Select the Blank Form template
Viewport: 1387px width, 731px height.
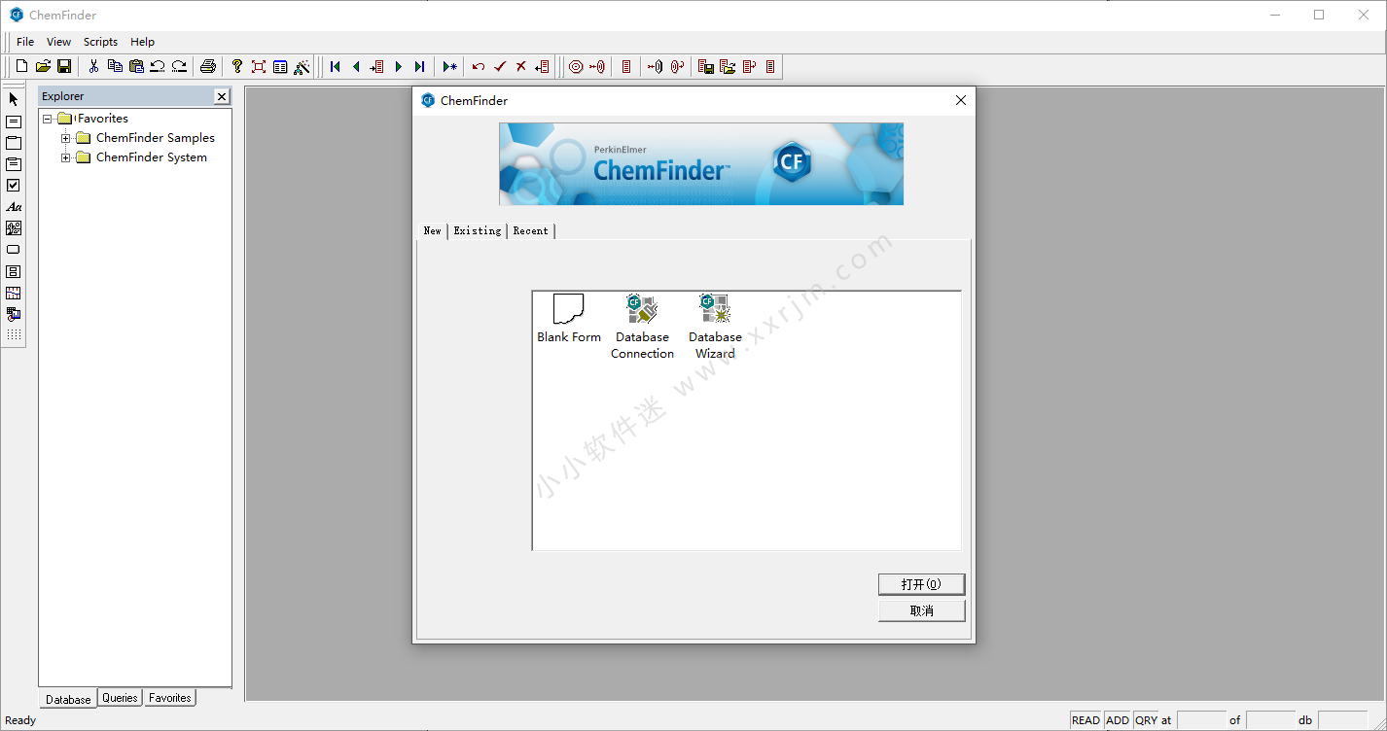(x=569, y=319)
